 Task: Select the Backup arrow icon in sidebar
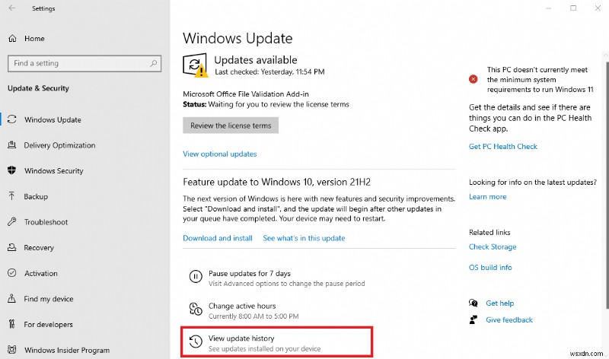12,196
